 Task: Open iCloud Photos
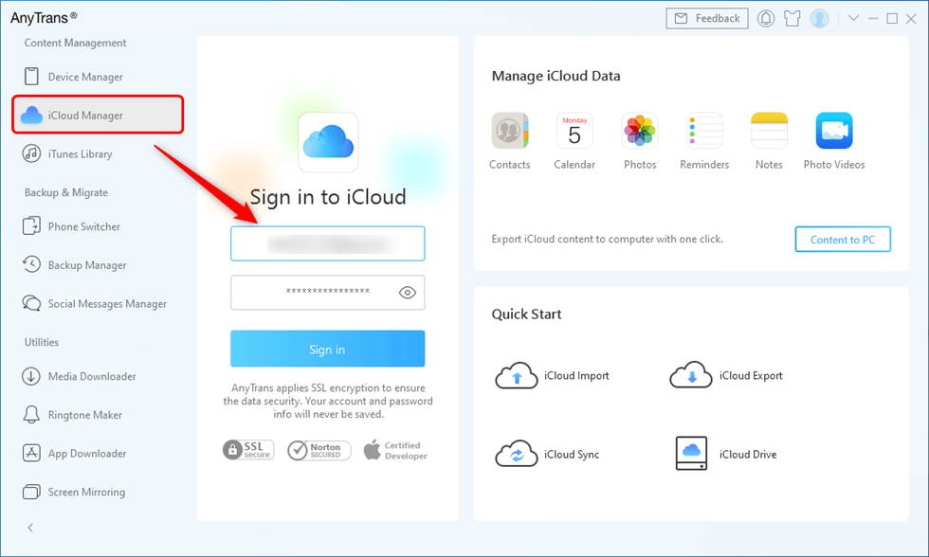point(640,131)
